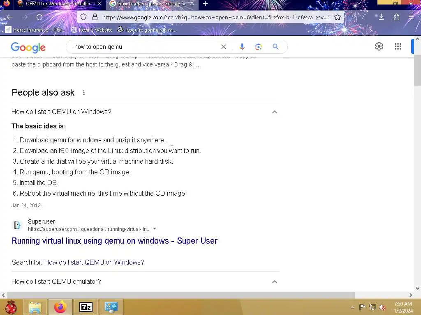Collapse How do I start QEMU emulator
The image size is (421, 315).
274,282
